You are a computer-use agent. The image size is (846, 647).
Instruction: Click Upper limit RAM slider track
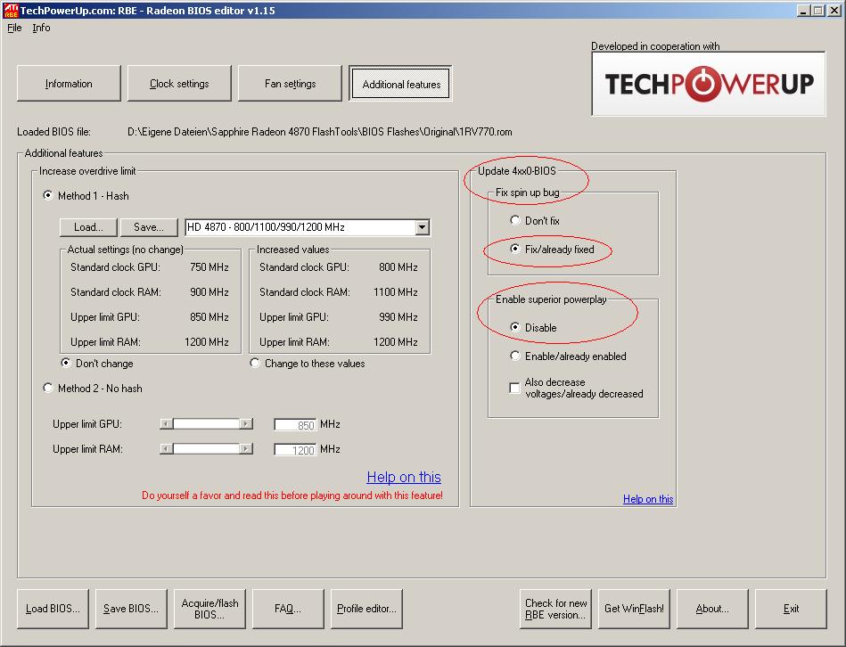pos(206,448)
